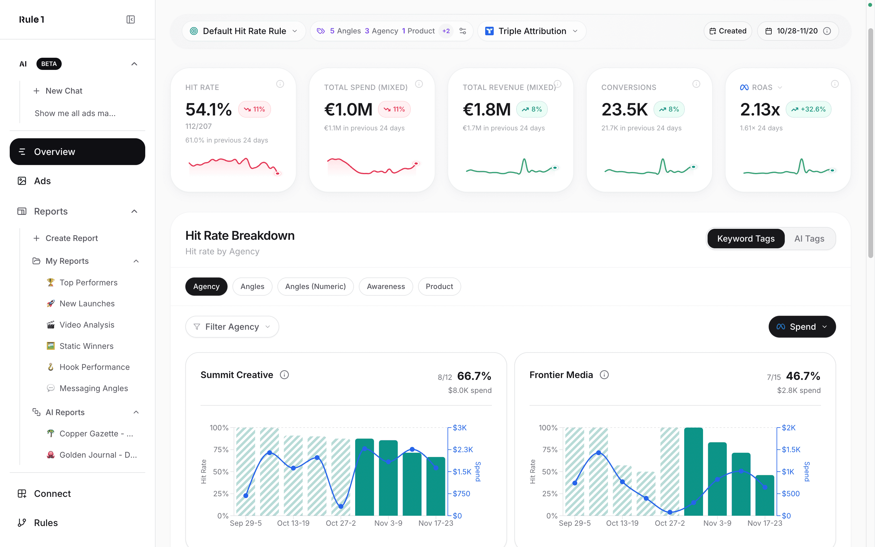The width and height of the screenshot is (875, 547).
Task: Open the Filter Agency control
Action: point(232,326)
